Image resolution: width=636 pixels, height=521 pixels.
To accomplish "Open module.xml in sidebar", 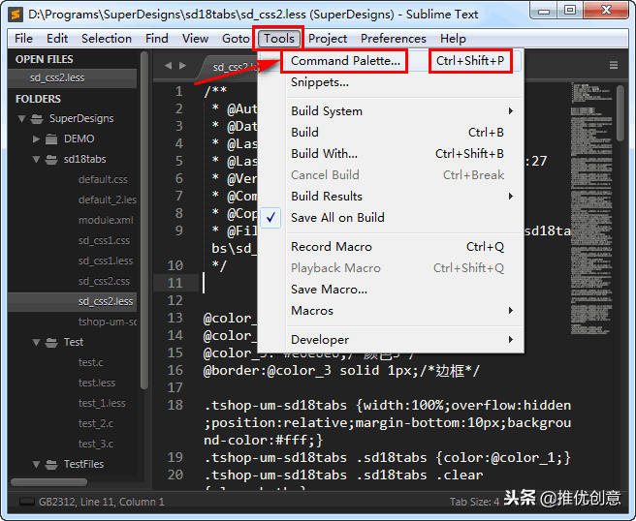I will pos(106,220).
